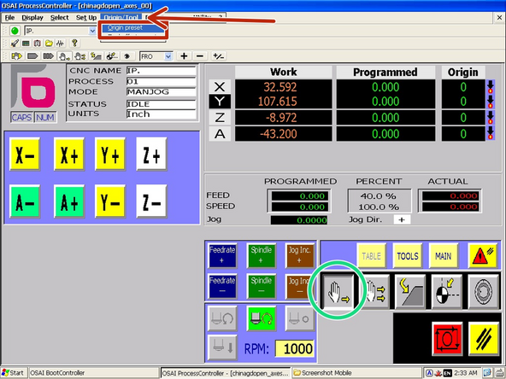The image size is (506, 379).
Task: Click the X+ jog button
Action: coord(69,155)
